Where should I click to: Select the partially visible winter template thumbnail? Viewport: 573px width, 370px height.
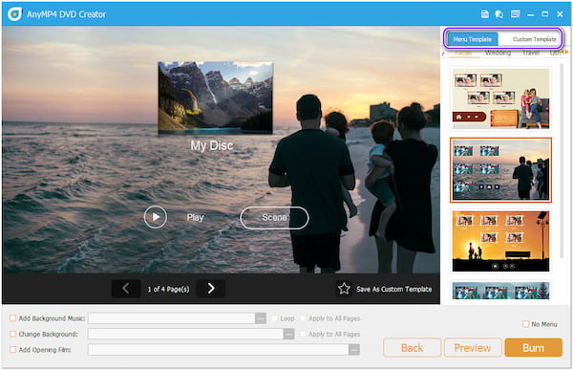click(500, 291)
